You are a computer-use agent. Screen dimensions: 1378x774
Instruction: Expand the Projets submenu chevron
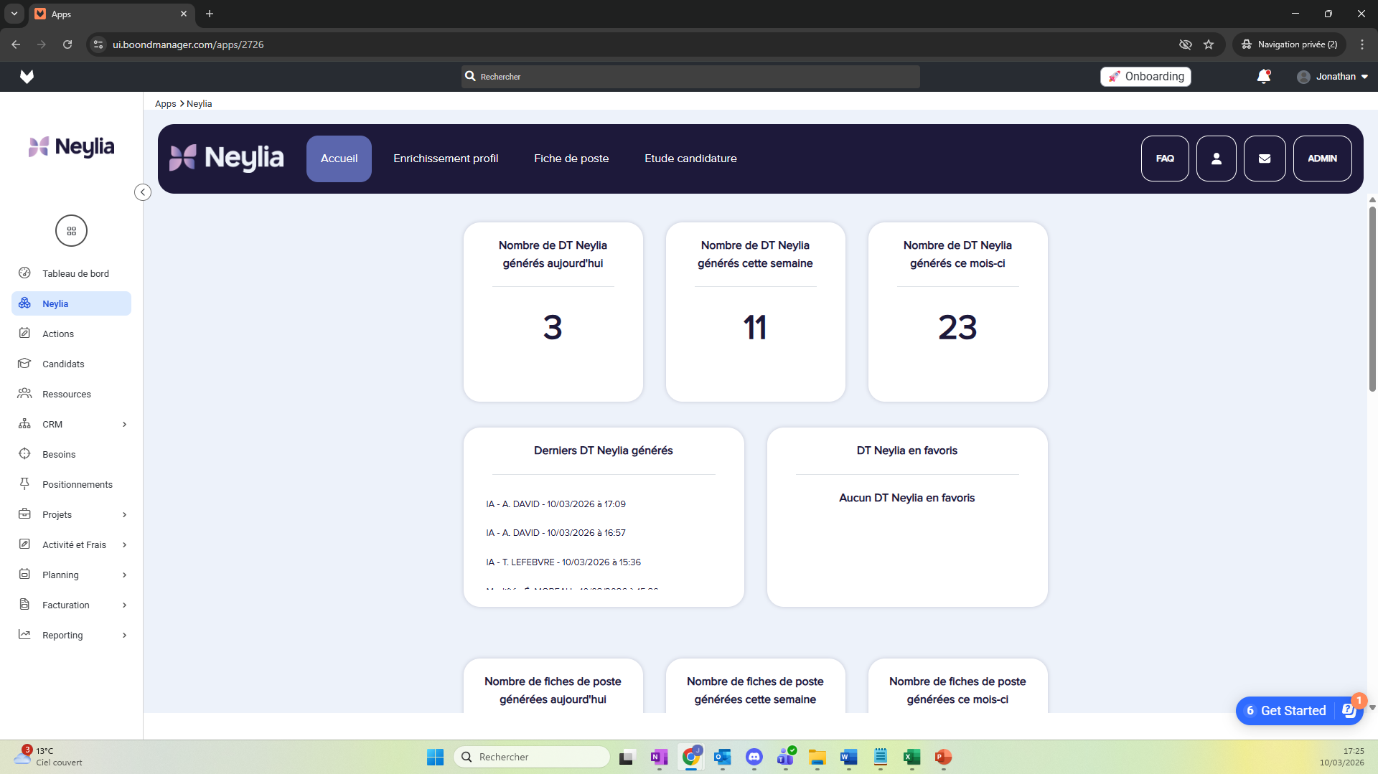pos(124,515)
